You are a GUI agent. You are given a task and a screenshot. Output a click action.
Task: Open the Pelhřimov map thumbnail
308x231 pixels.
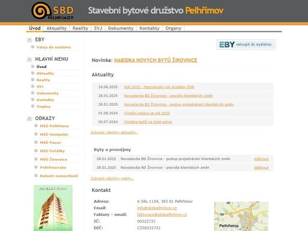click(241, 217)
